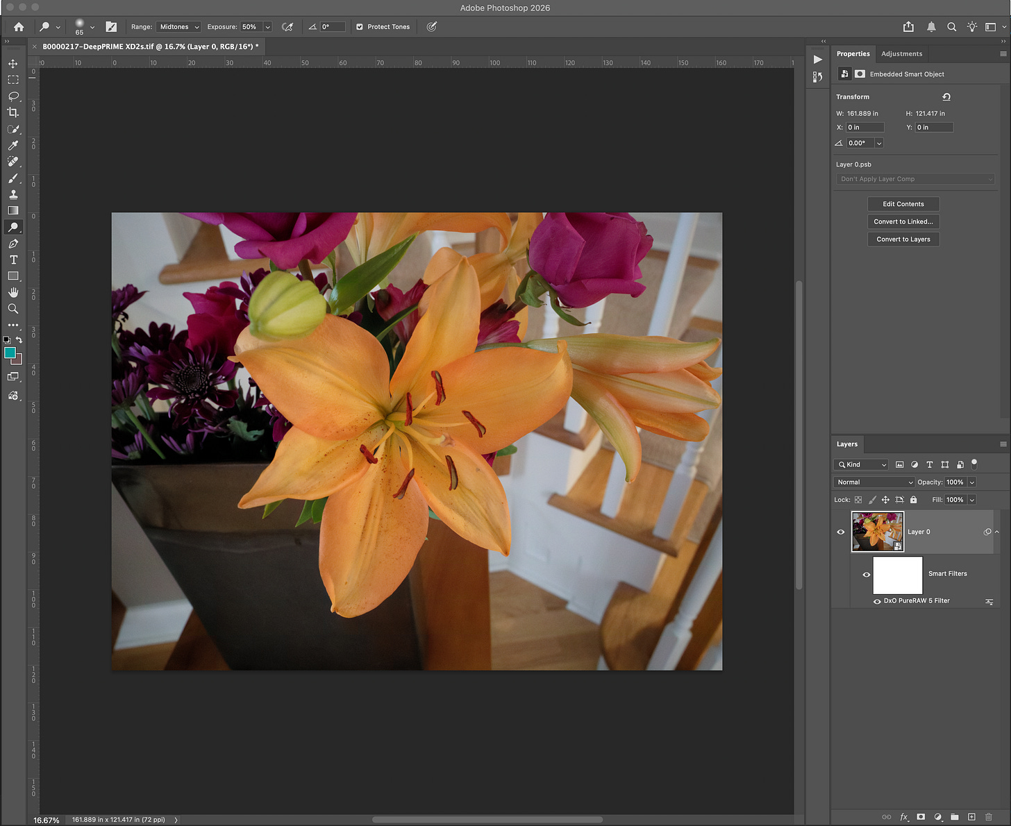This screenshot has width=1011, height=826.
Task: Select the Hand tool
Action: [13, 292]
